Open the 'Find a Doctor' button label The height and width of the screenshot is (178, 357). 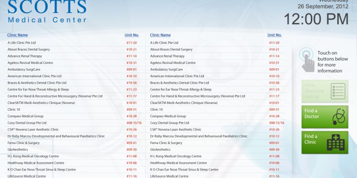pyautogui.click(x=311, y=114)
